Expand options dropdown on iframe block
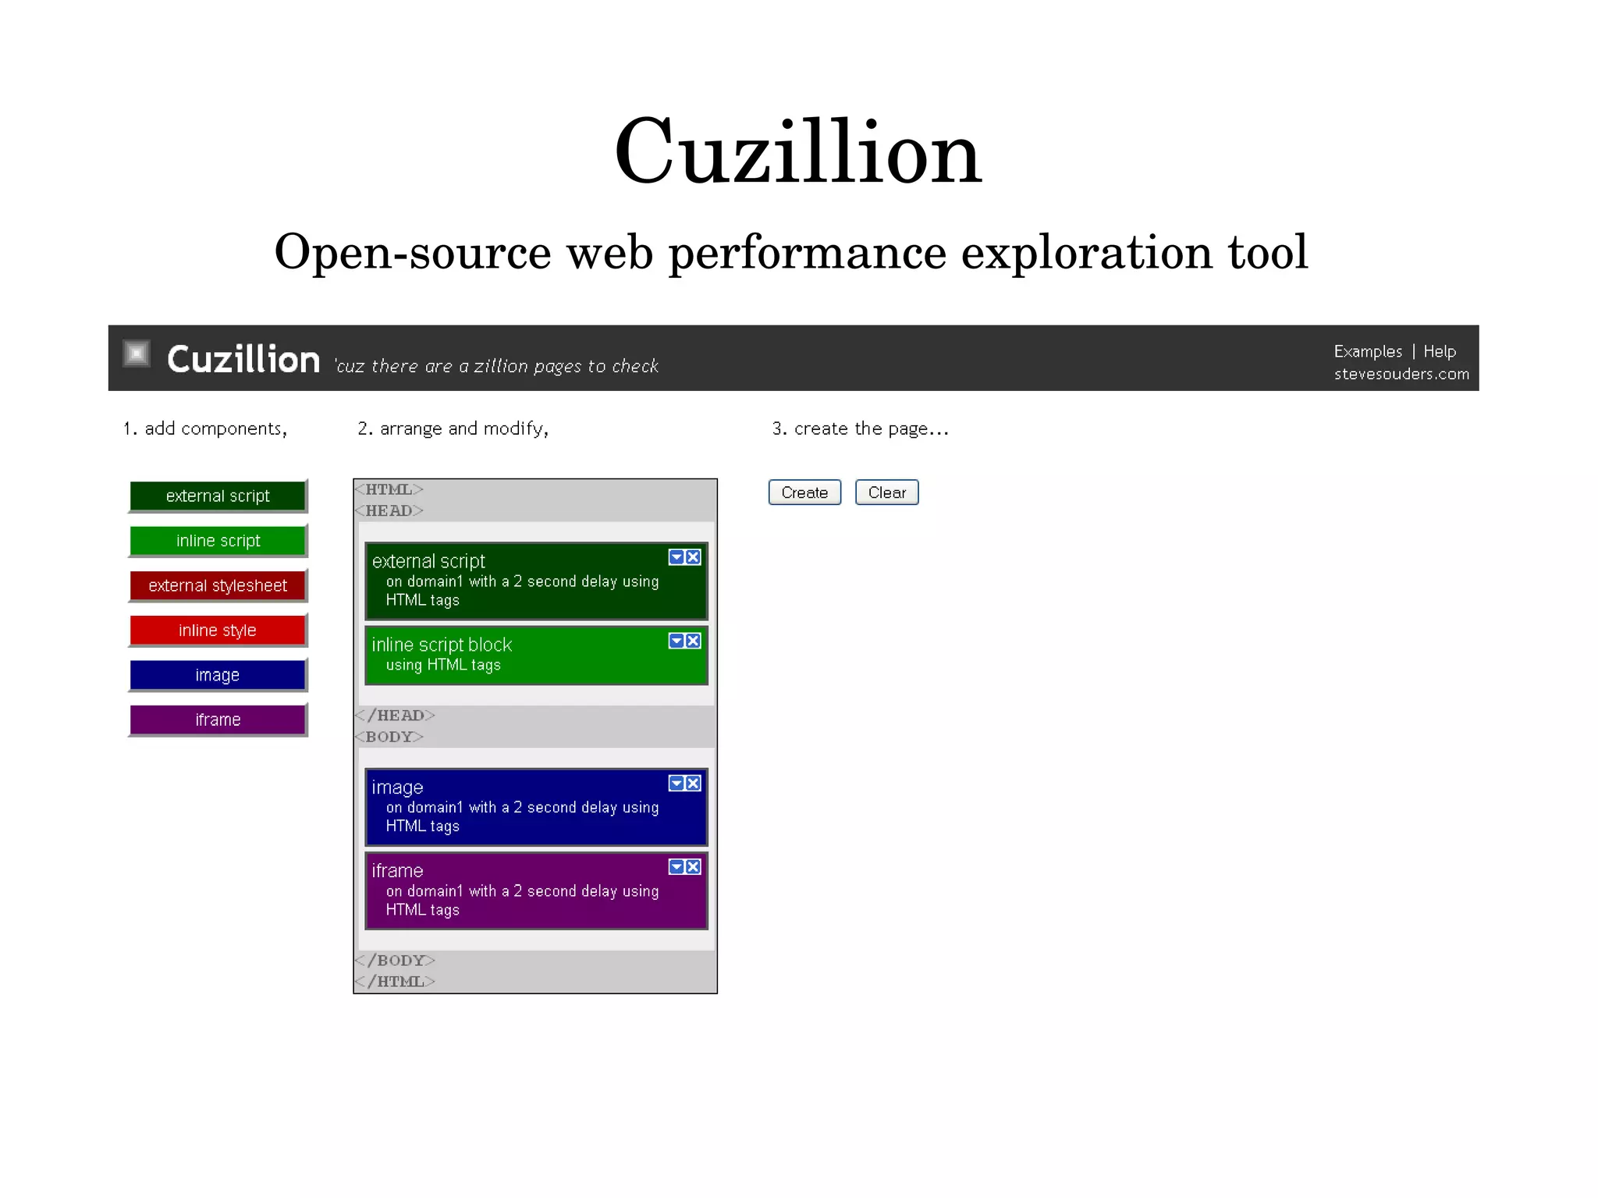1598x1198 pixels. click(676, 867)
